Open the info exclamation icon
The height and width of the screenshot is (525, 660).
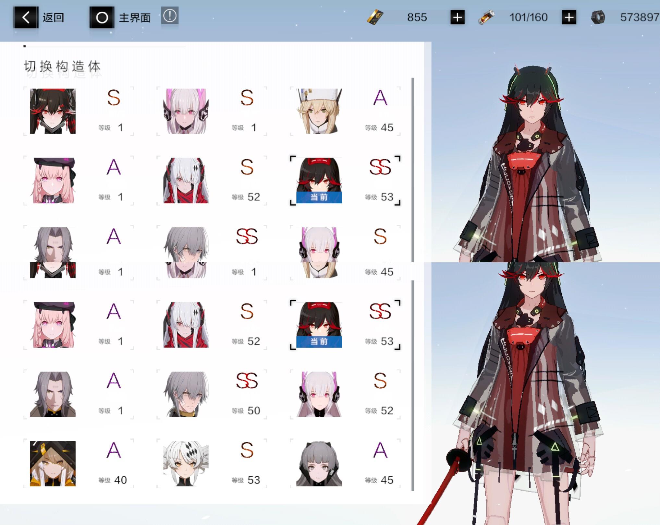coord(170,16)
